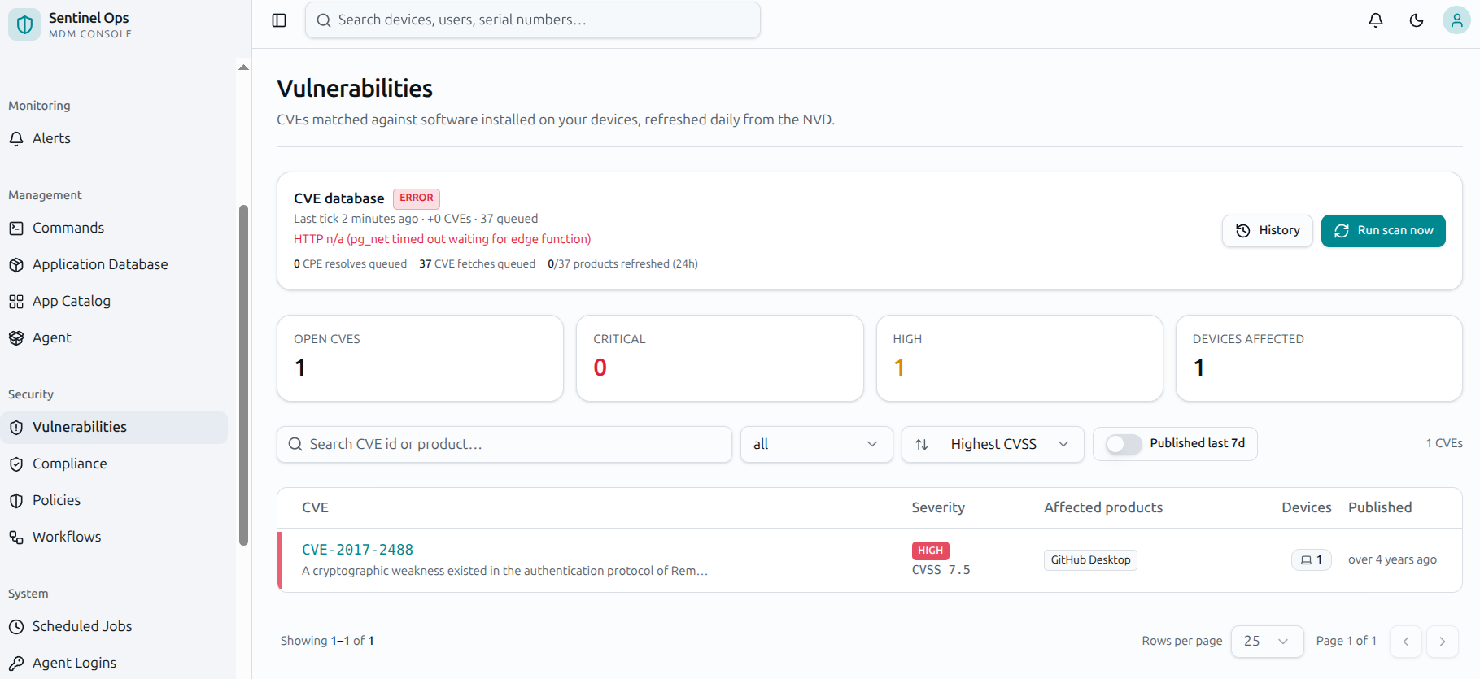Click the 'over 4 years ago' text

pos(1392,559)
